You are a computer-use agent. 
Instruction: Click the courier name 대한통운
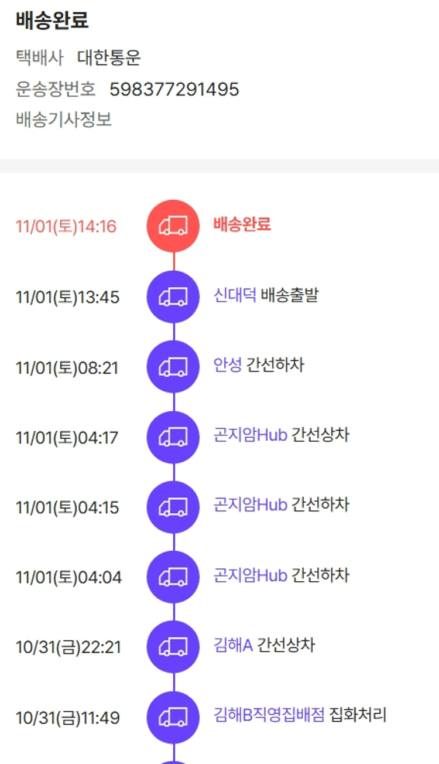coord(109,58)
